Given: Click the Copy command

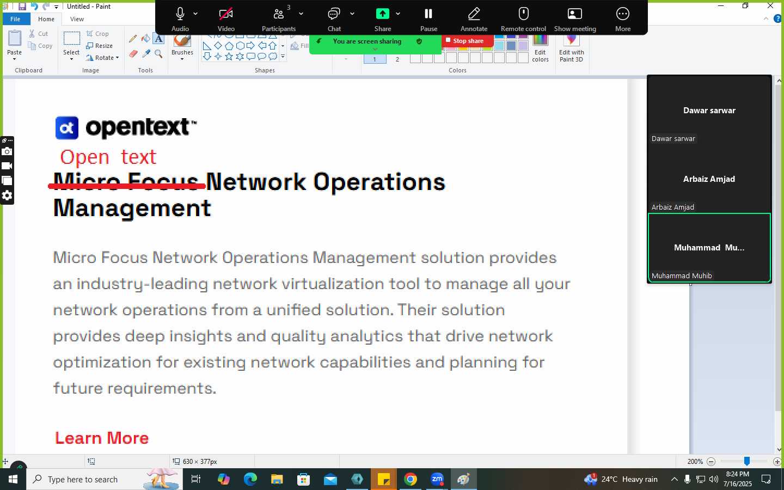Looking at the screenshot, I should [x=40, y=46].
